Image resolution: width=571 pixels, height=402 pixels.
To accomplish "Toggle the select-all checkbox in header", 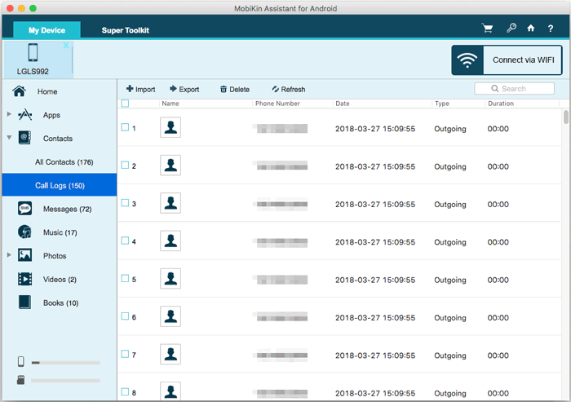I will point(125,104).
